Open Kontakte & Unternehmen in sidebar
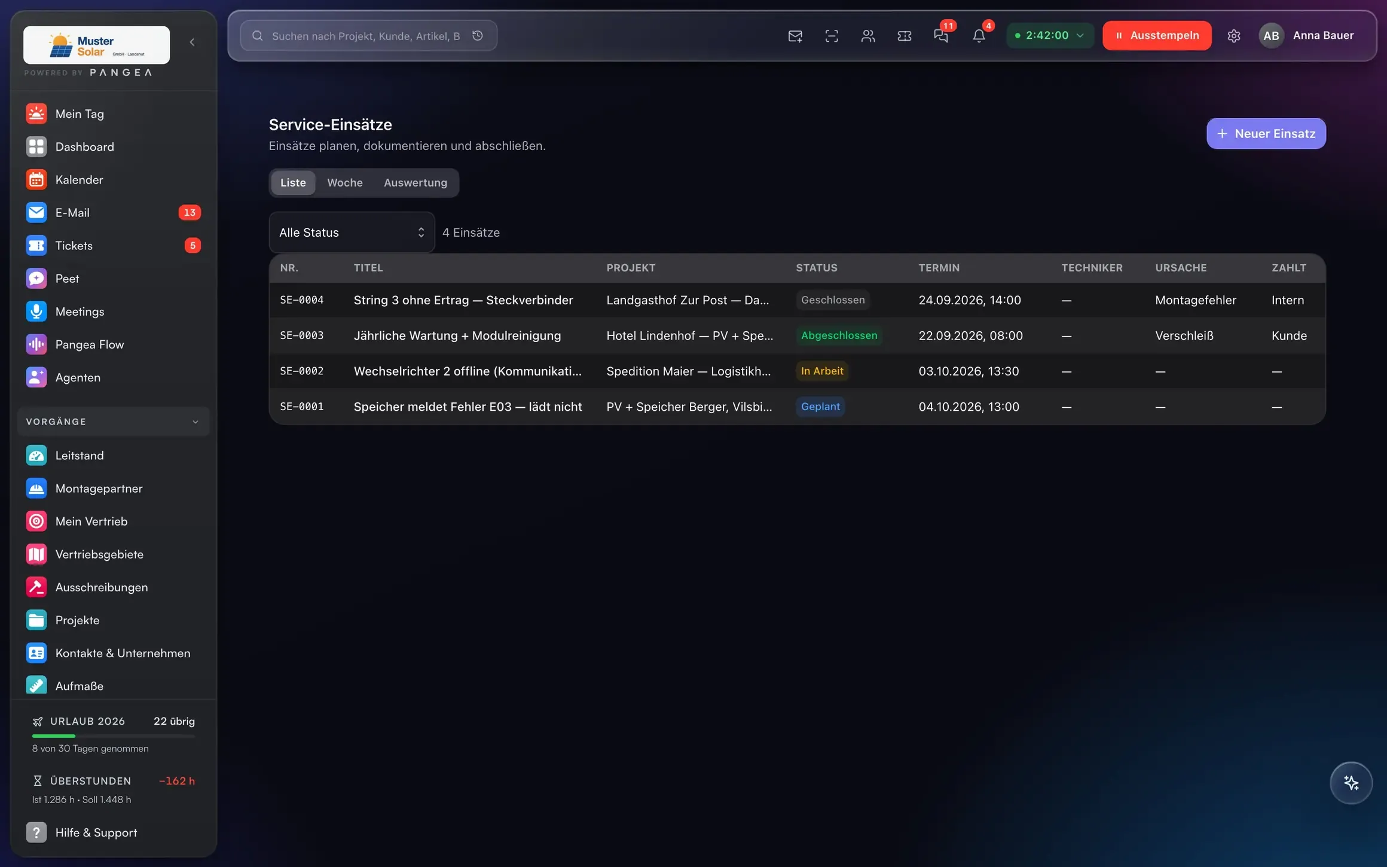 tap(114, 653)
